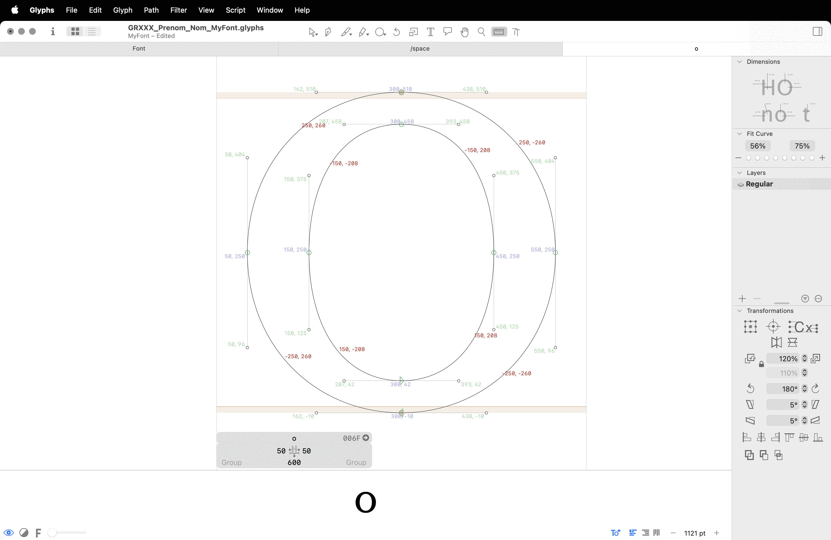
Task: Select the Zoom magnifier tool
Action: pyautogui.click(x=481, y=32)
